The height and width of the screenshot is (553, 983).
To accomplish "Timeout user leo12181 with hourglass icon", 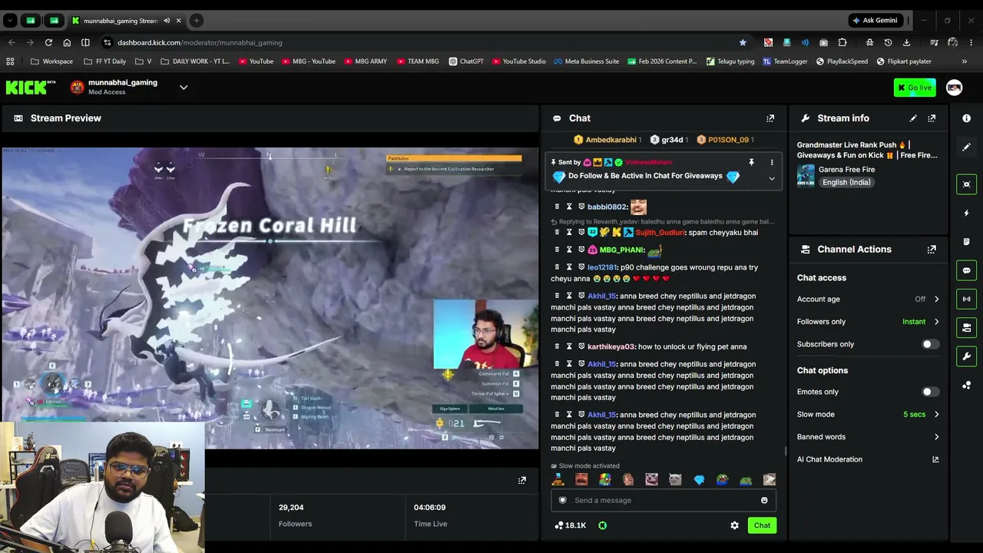I will pyautogui.click(x=569, y=267).
